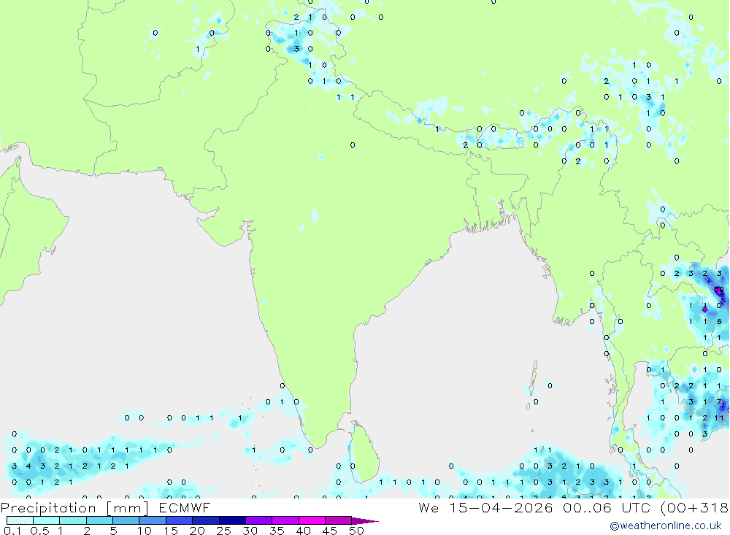Screen dimensions: 730x535
Task: Click the legend swatch between 45 and 50
Action: [x=338, y=520]
